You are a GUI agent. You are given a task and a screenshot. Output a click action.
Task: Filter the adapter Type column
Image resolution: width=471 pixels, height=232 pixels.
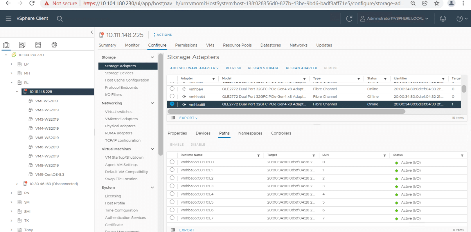point(359,79)
